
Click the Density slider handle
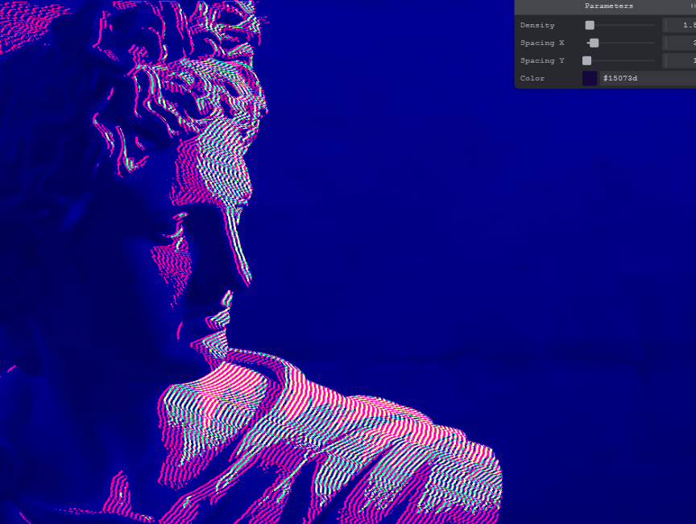[x=590, y=26]
